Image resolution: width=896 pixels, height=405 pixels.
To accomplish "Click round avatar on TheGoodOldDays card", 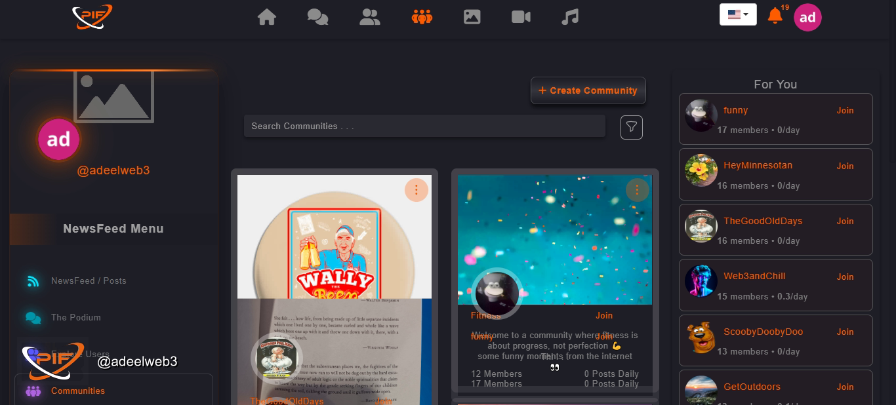I will 276,358.
